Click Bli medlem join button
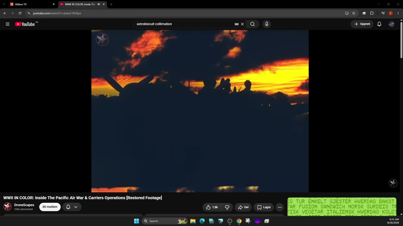Image resolution: width=403 pixels, height=226 pixels. coord(50,207)
